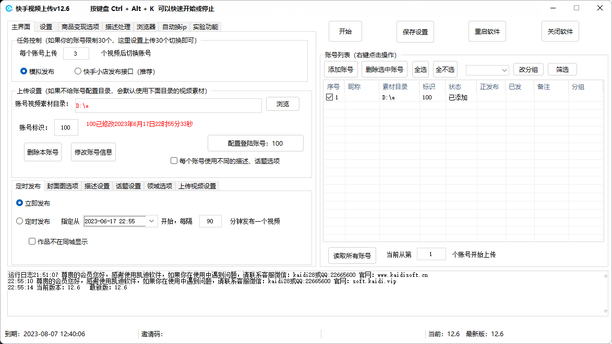This screenshot has height=344, width=612.
Task: Click the 已添加 status cell in row 1
Action: [461, 97]
